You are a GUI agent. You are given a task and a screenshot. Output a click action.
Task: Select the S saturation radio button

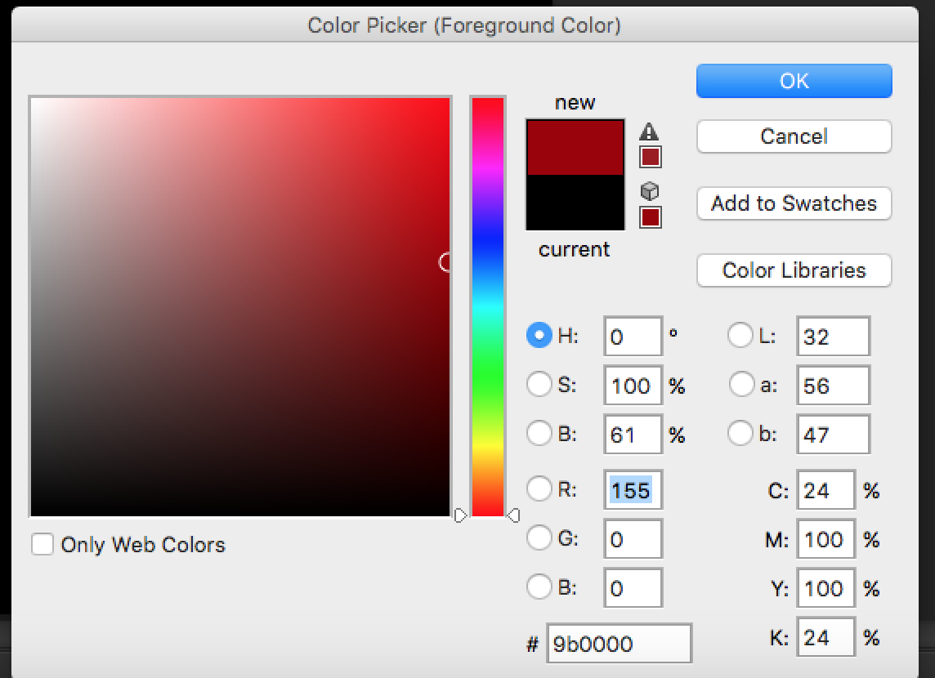tap(539, 385)
